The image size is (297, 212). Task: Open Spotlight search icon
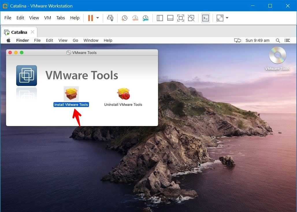click(278, 40)
